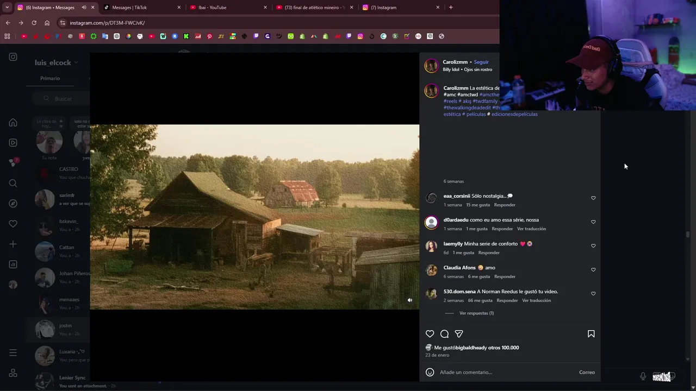This screenshot has height=391, width=696.
Task: Open bigbaldhead liker profile
Action: pyautogui.click(x=471, y=348)
